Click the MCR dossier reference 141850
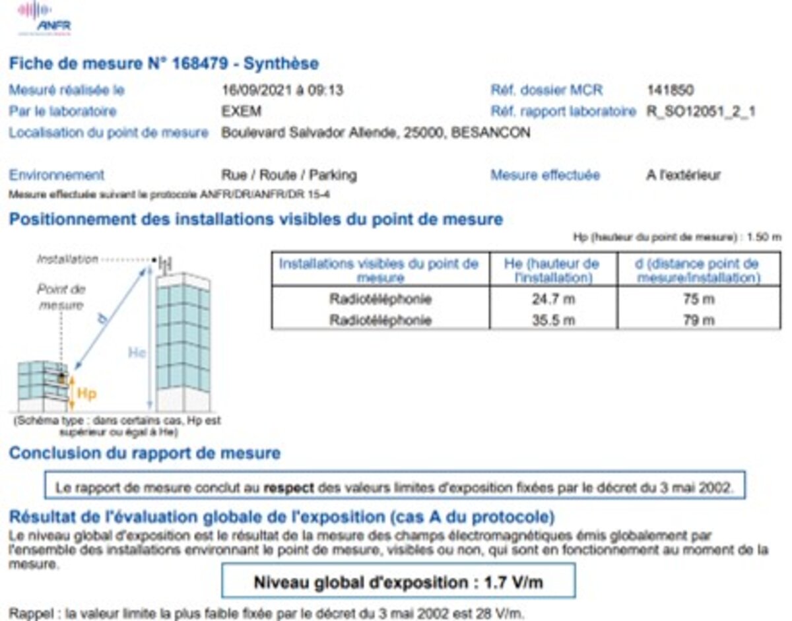Viewport: 792px width, 621px height. (x=671, y=90)
